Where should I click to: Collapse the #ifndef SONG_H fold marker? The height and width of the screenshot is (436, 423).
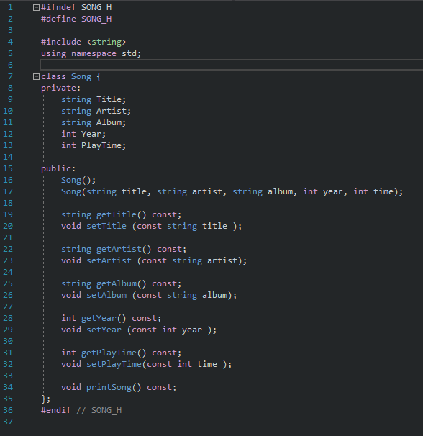[x=36, y=7]
